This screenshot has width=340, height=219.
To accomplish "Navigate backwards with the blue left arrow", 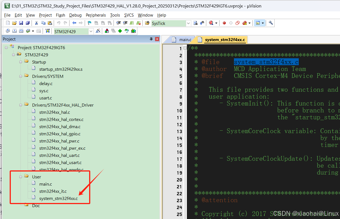I will tap(74, 23).
